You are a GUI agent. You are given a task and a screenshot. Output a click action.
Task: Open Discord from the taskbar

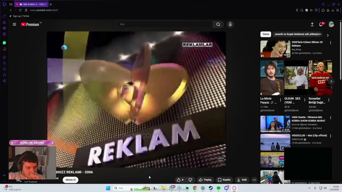pos(227,188)
